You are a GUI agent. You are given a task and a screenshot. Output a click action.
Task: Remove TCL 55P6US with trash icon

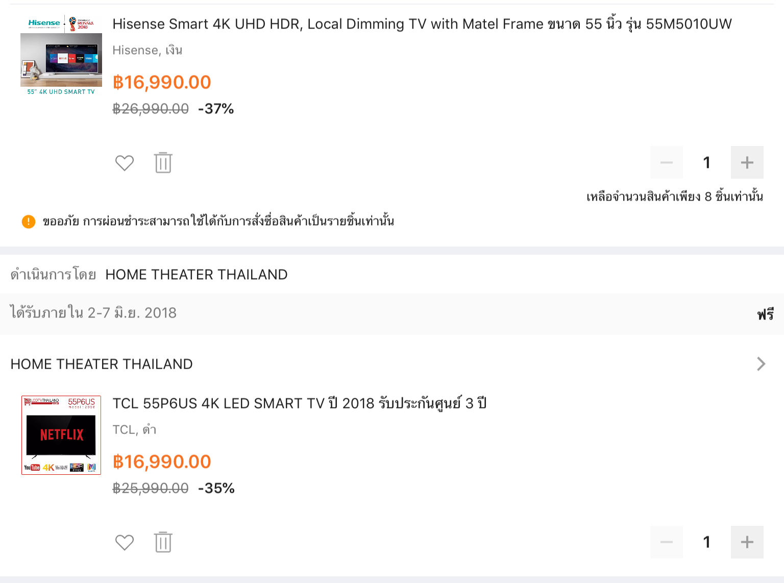coord(163,542)
